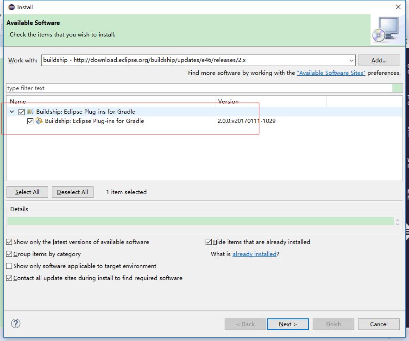Toggle Group items by category checkbox

pos(9,254)
